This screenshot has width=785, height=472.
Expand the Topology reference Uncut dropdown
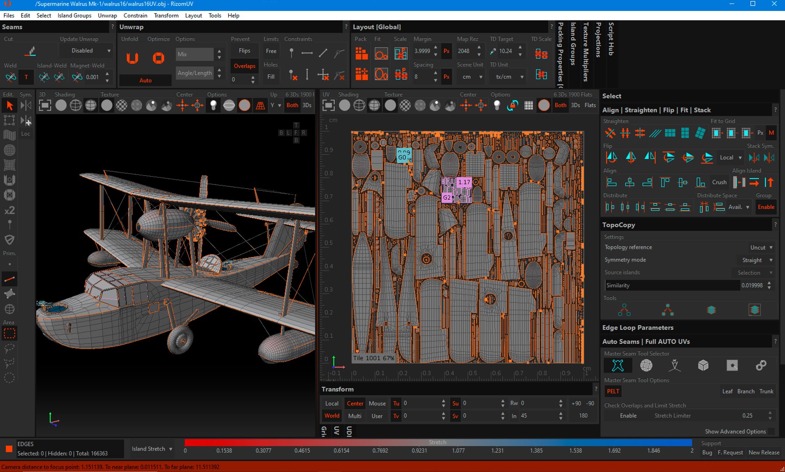(x=761, y=247)
